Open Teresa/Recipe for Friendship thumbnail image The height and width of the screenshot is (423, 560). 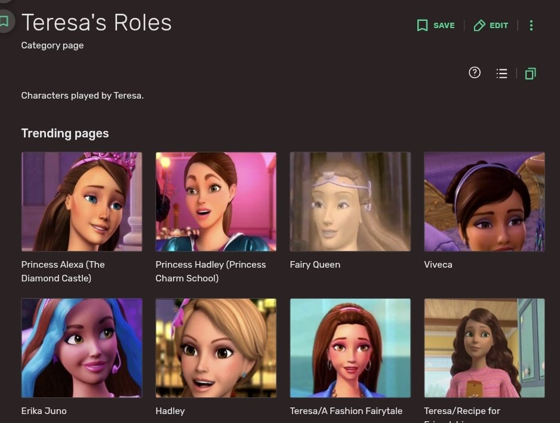(484, 348)
